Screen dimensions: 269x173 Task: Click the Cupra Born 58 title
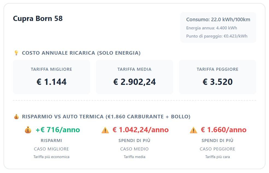[38, 18]
